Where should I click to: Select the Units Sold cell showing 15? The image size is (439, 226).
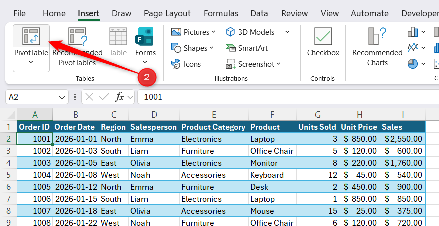point(318,211)
